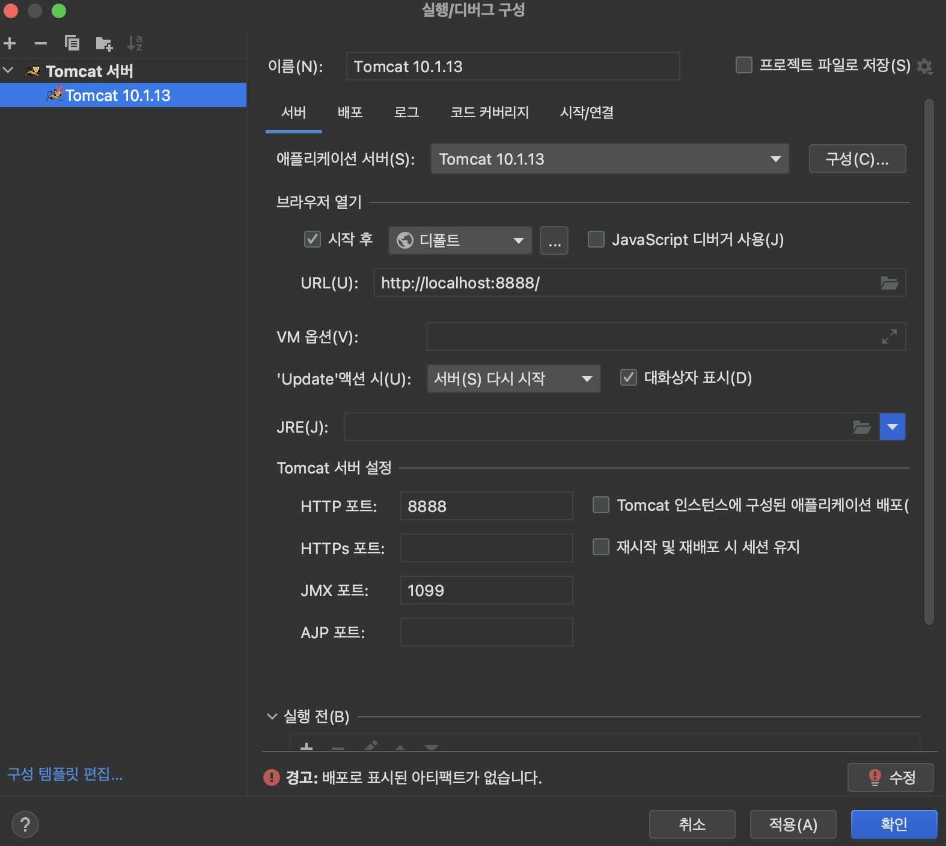The image size is (946, 846).
Task: Click the 수정 fix button
Action: click(891, 778)
